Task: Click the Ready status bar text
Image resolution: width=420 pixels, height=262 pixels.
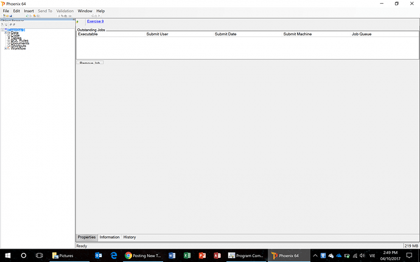Action: [82, 246]
